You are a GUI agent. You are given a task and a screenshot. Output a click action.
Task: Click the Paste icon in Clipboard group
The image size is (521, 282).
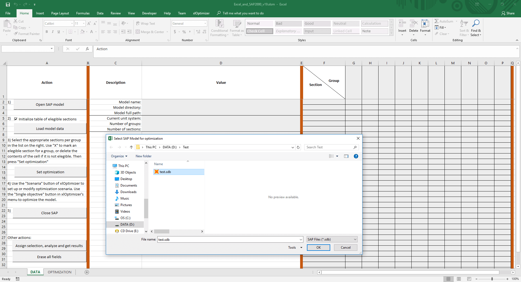(x=7, y=24)
